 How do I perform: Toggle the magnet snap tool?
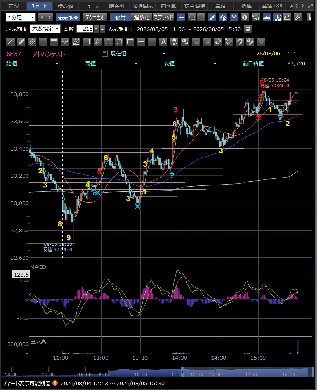point(240,42)
